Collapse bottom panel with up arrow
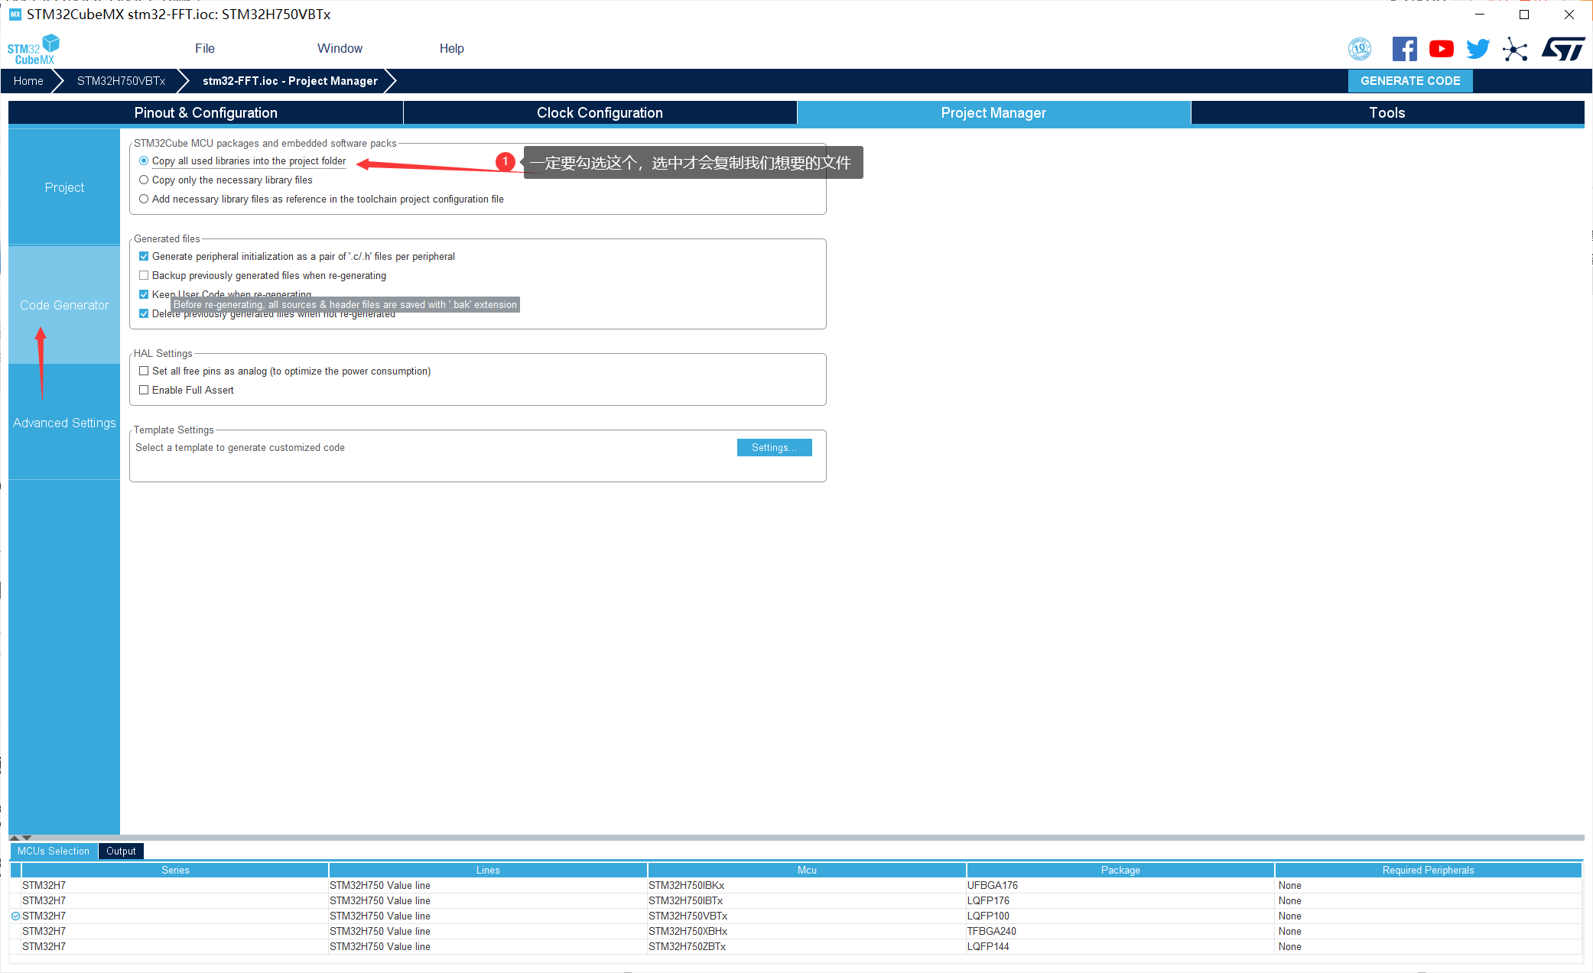 coord(15,838)
